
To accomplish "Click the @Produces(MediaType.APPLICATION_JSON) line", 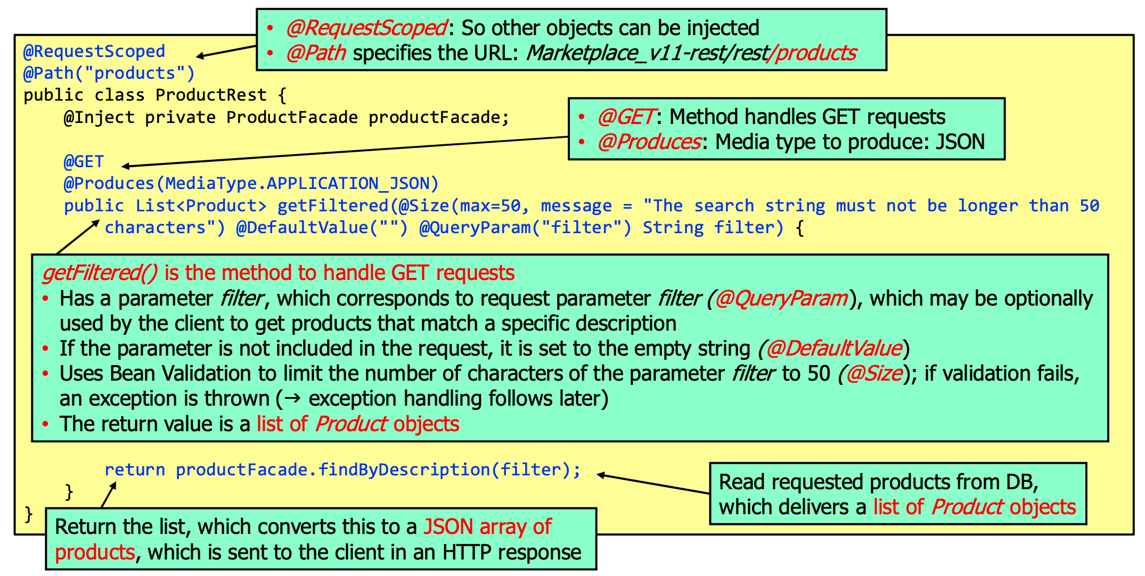I will click(251, 184).
